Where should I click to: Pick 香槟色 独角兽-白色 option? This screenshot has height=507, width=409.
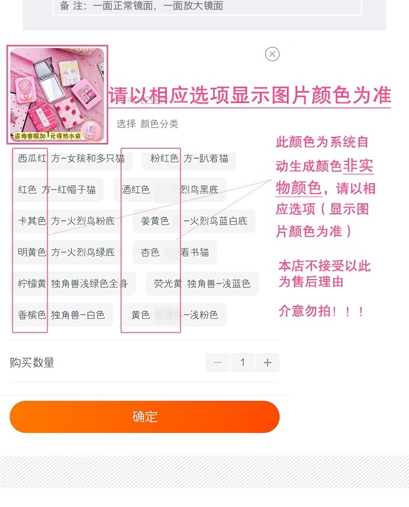pyautogui.click(x=62, y=315)
